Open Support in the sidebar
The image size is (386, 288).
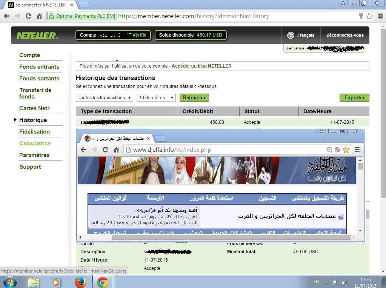coord(30,167)
